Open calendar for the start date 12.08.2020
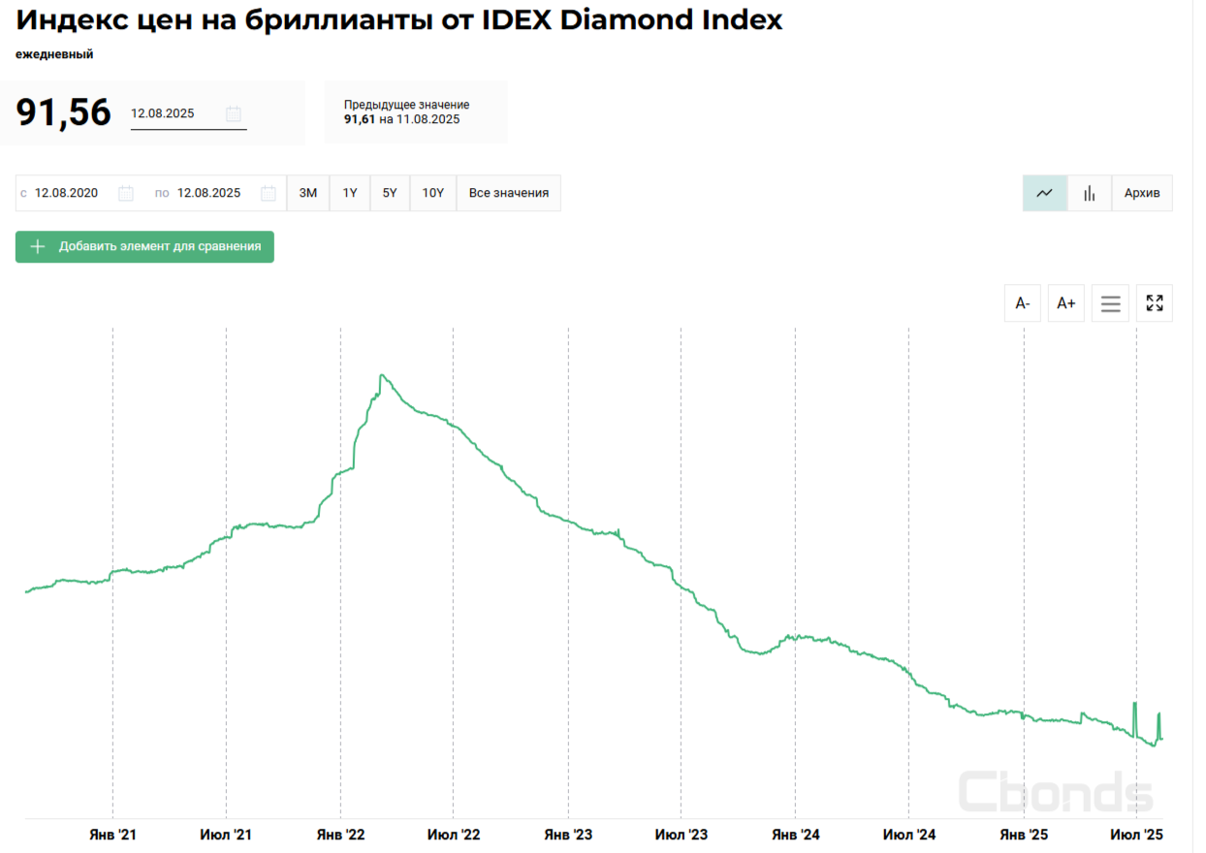Image resolution: width=1206 pixels, height=853 pixels. coord(126,193)
